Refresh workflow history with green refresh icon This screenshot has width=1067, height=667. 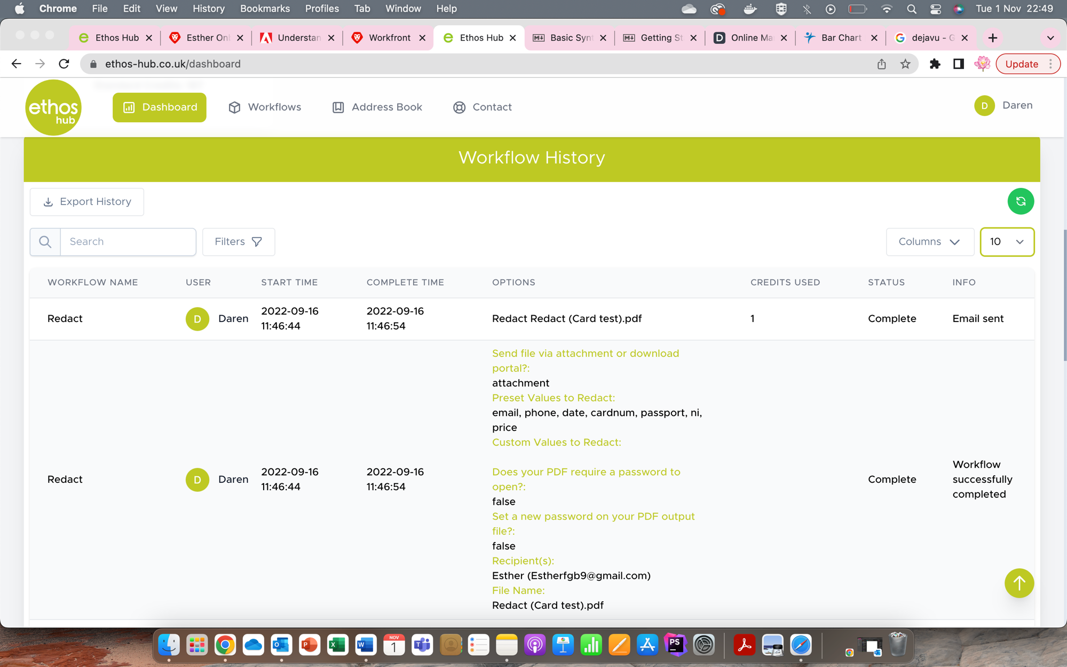point(1020,201)
